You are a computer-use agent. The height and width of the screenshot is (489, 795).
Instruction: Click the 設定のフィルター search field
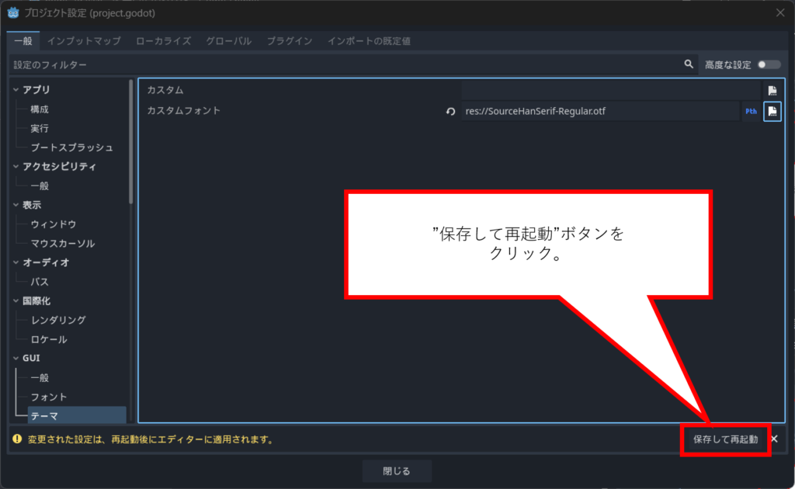342,64
